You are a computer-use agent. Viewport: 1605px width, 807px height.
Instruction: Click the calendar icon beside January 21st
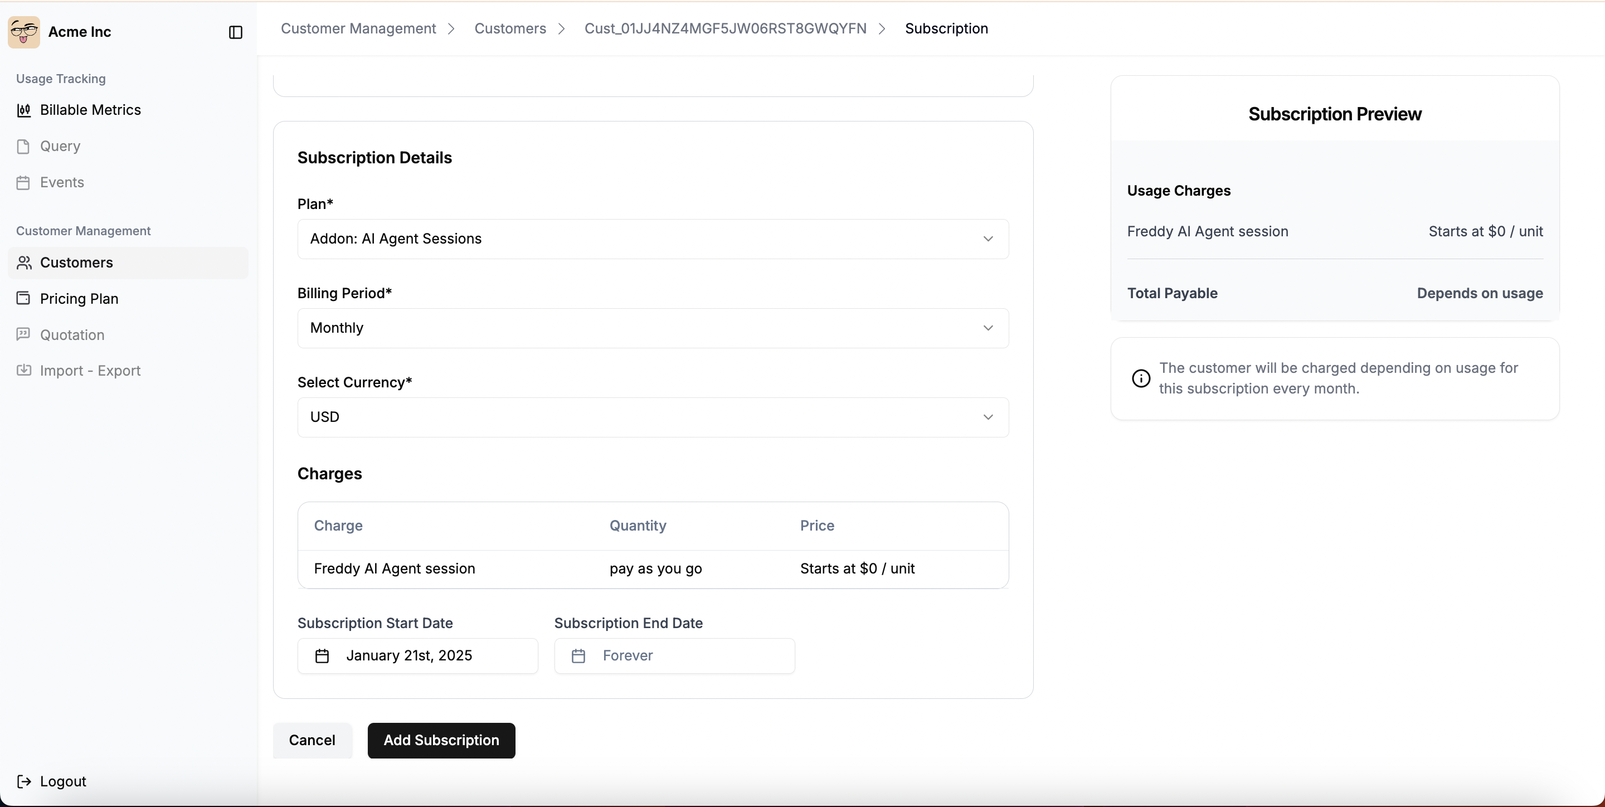tap(322, 655)
